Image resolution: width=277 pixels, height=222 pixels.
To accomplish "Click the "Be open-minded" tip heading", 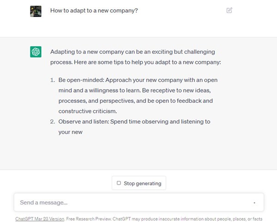I will [x=81, y=80].
